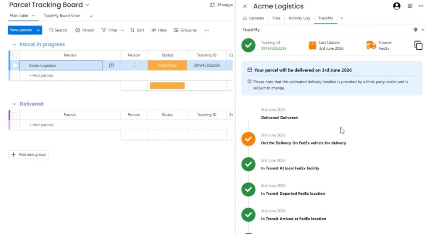Open the New parcels dropdown arrow
Image resolution: width=425 pixels, height=234 pixels.
click(39, 30)
